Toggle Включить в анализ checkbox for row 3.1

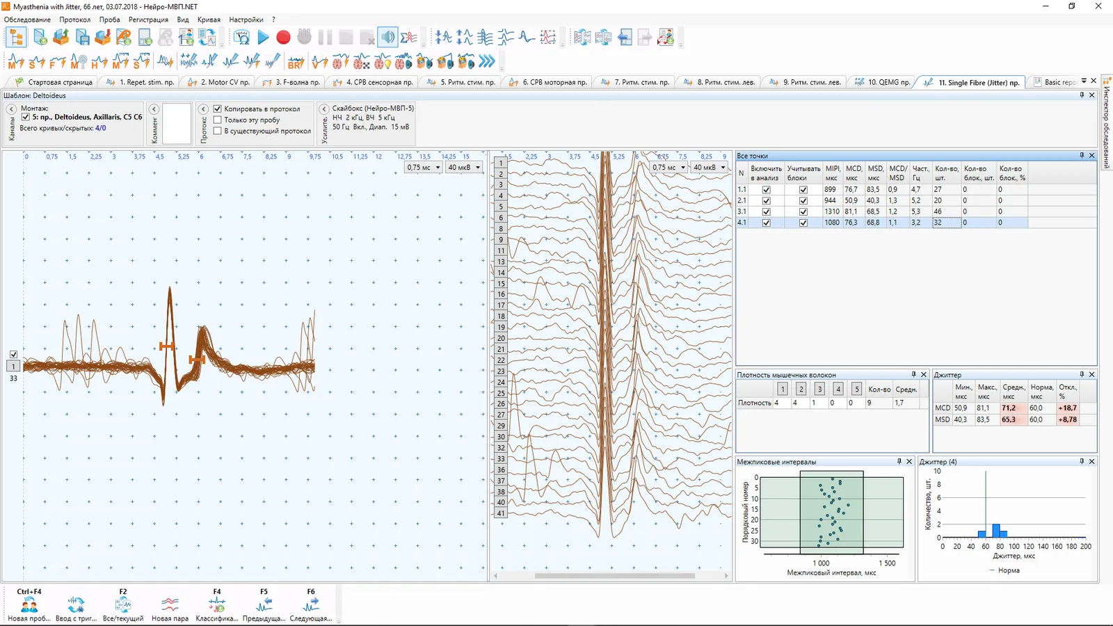pyautogui.click(x=766, y=212)
